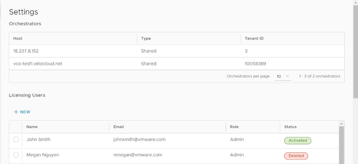This screenshot has height=164, width=358.
Task: Select the John Smith radio button
Action: pos(16,140)
